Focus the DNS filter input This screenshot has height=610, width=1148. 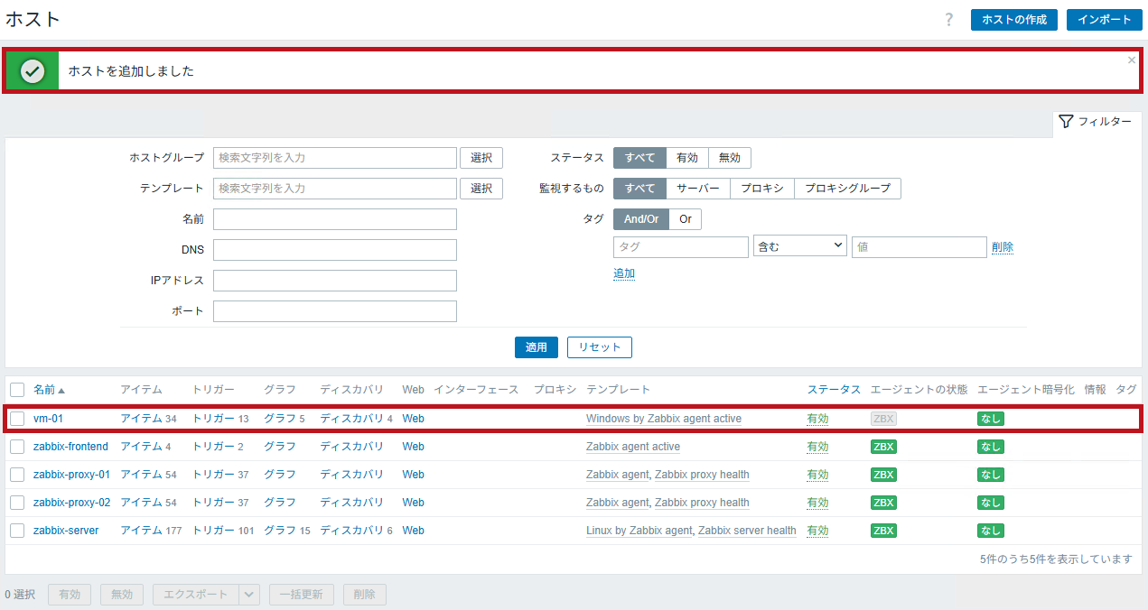point(335,250)
